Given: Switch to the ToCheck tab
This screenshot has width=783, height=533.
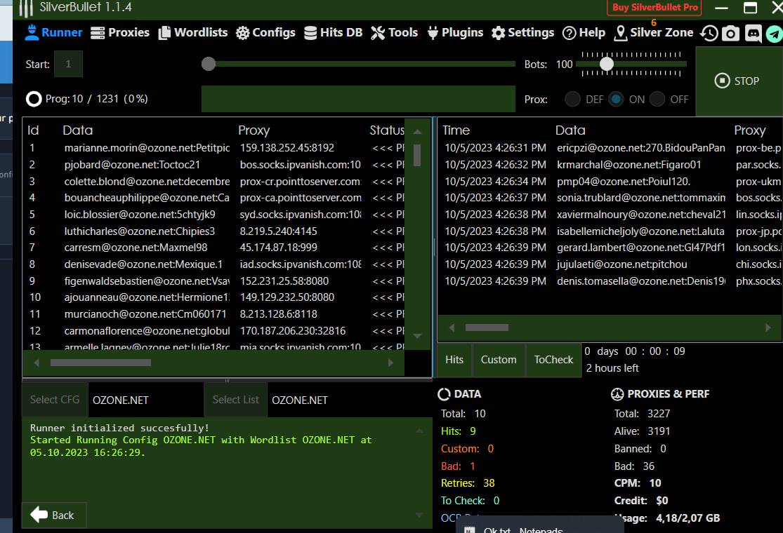Looking at the screenshot, I should coord(553,360).
